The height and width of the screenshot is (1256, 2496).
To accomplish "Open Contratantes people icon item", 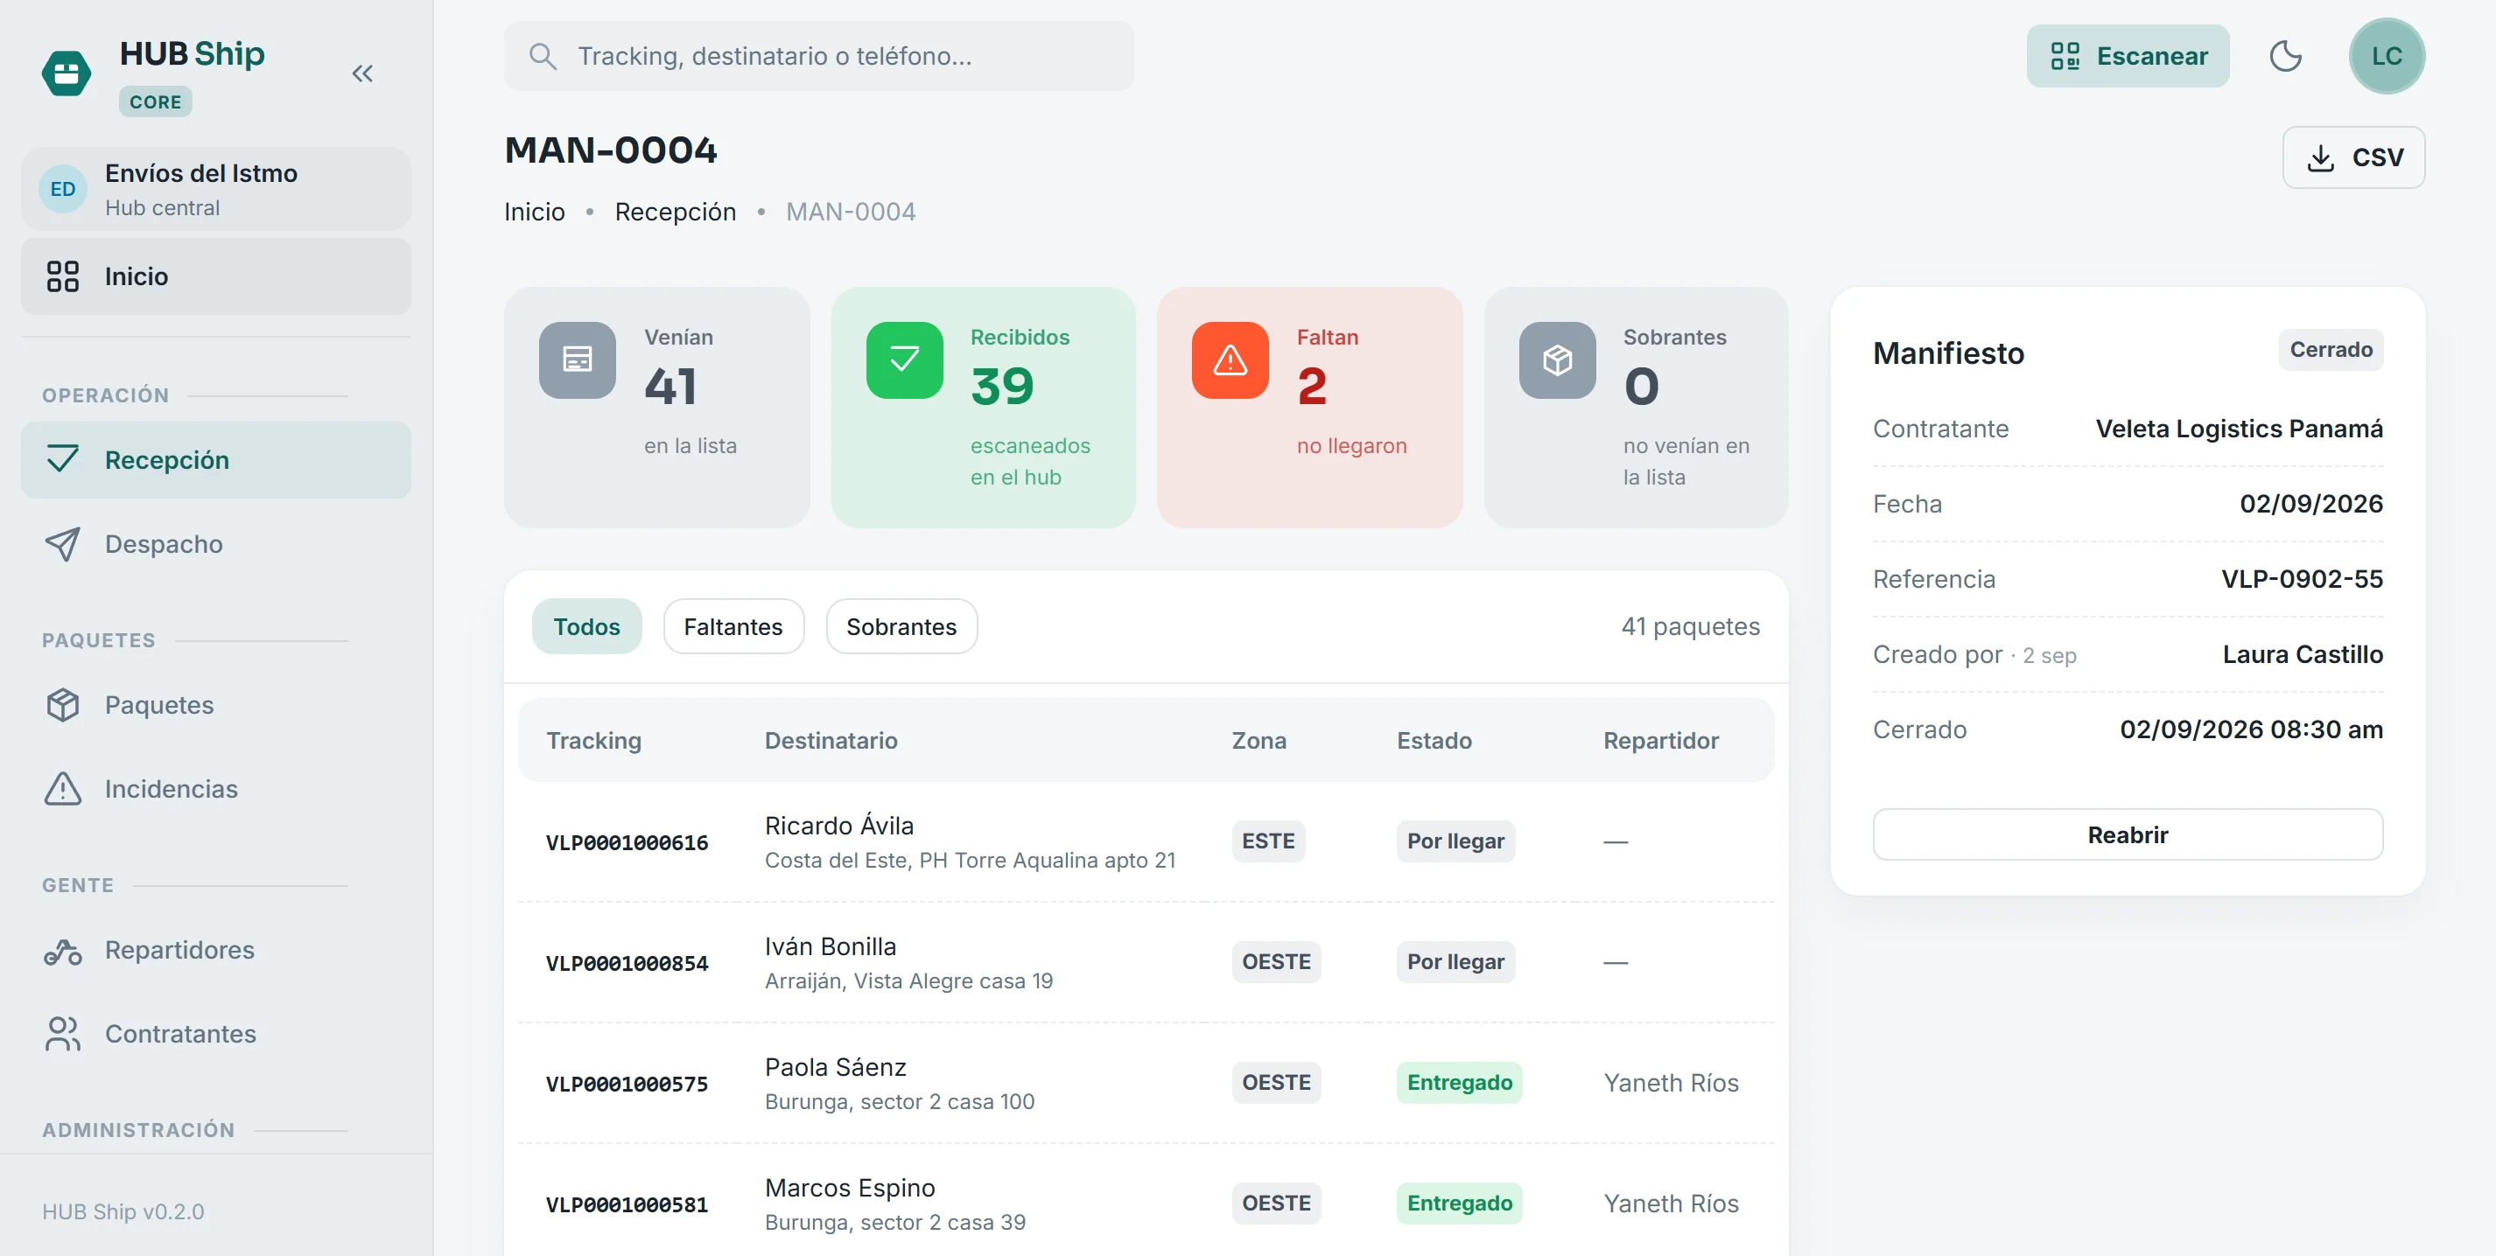I will tap(216, 1033).
